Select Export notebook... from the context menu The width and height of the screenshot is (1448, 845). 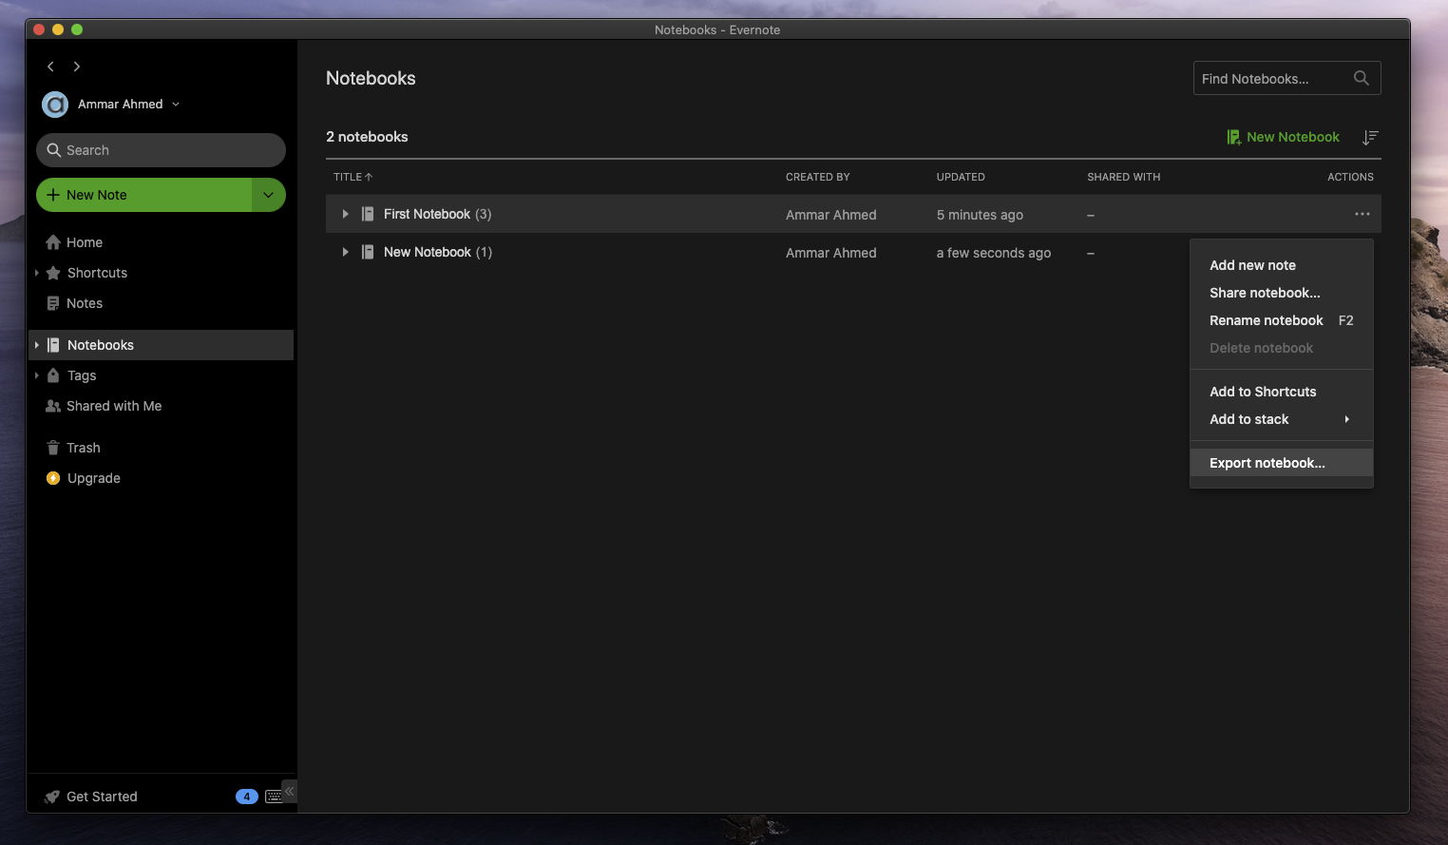pyautogui.click(x=1267, y=463)
